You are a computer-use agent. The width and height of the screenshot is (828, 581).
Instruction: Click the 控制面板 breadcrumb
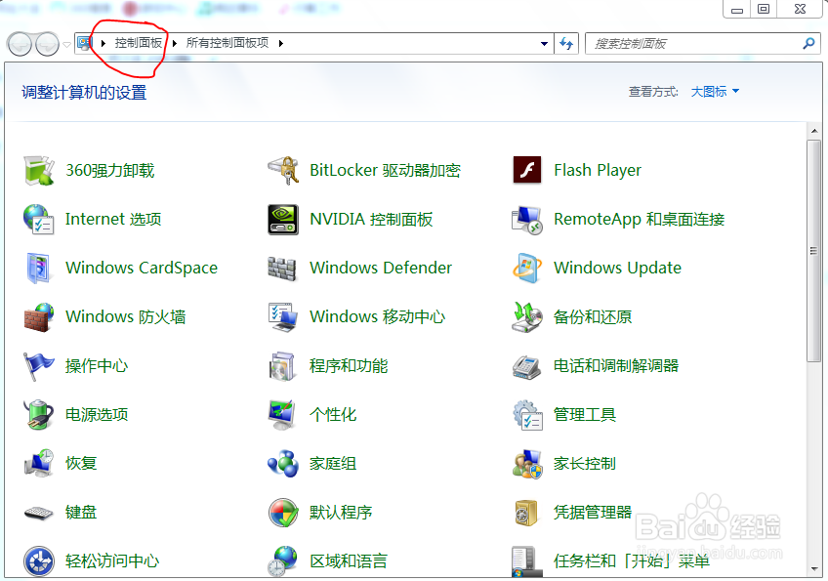point(139,43)
